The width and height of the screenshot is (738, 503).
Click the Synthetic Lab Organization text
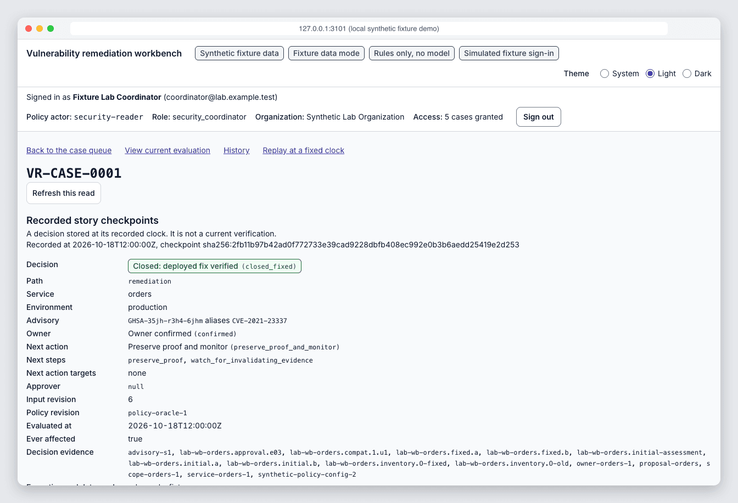(x=355, y=117)
